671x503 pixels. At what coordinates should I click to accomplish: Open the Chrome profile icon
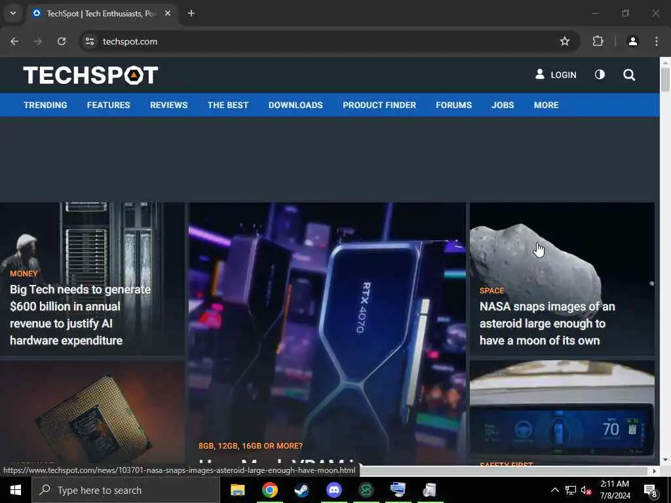(x=633, y=41)
